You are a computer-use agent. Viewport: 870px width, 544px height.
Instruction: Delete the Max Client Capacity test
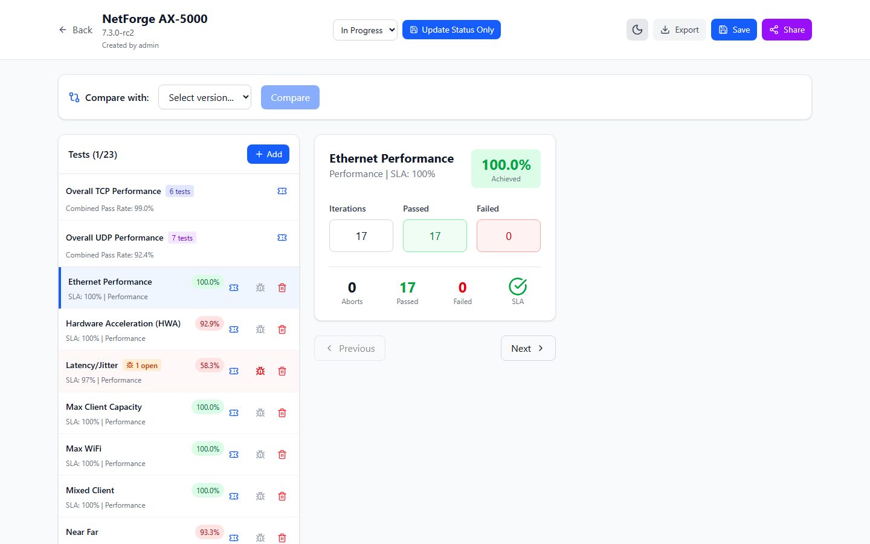pos(282,413)
